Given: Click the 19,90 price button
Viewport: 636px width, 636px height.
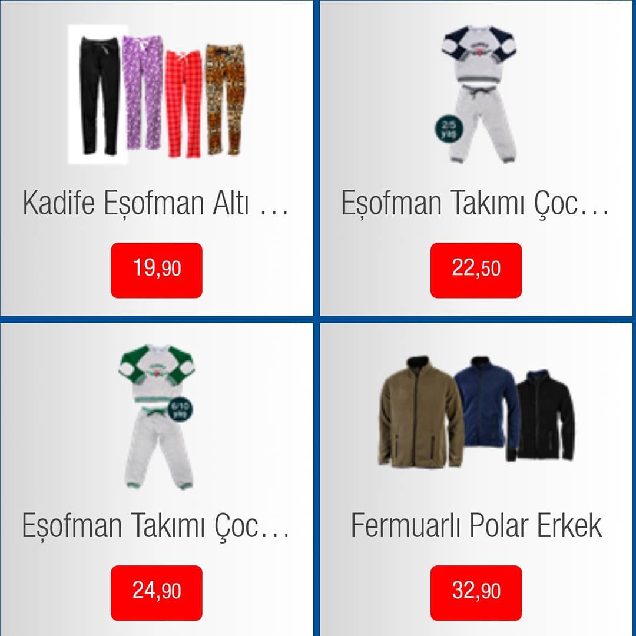Looking at the screenshot, I should pos(157,270).
